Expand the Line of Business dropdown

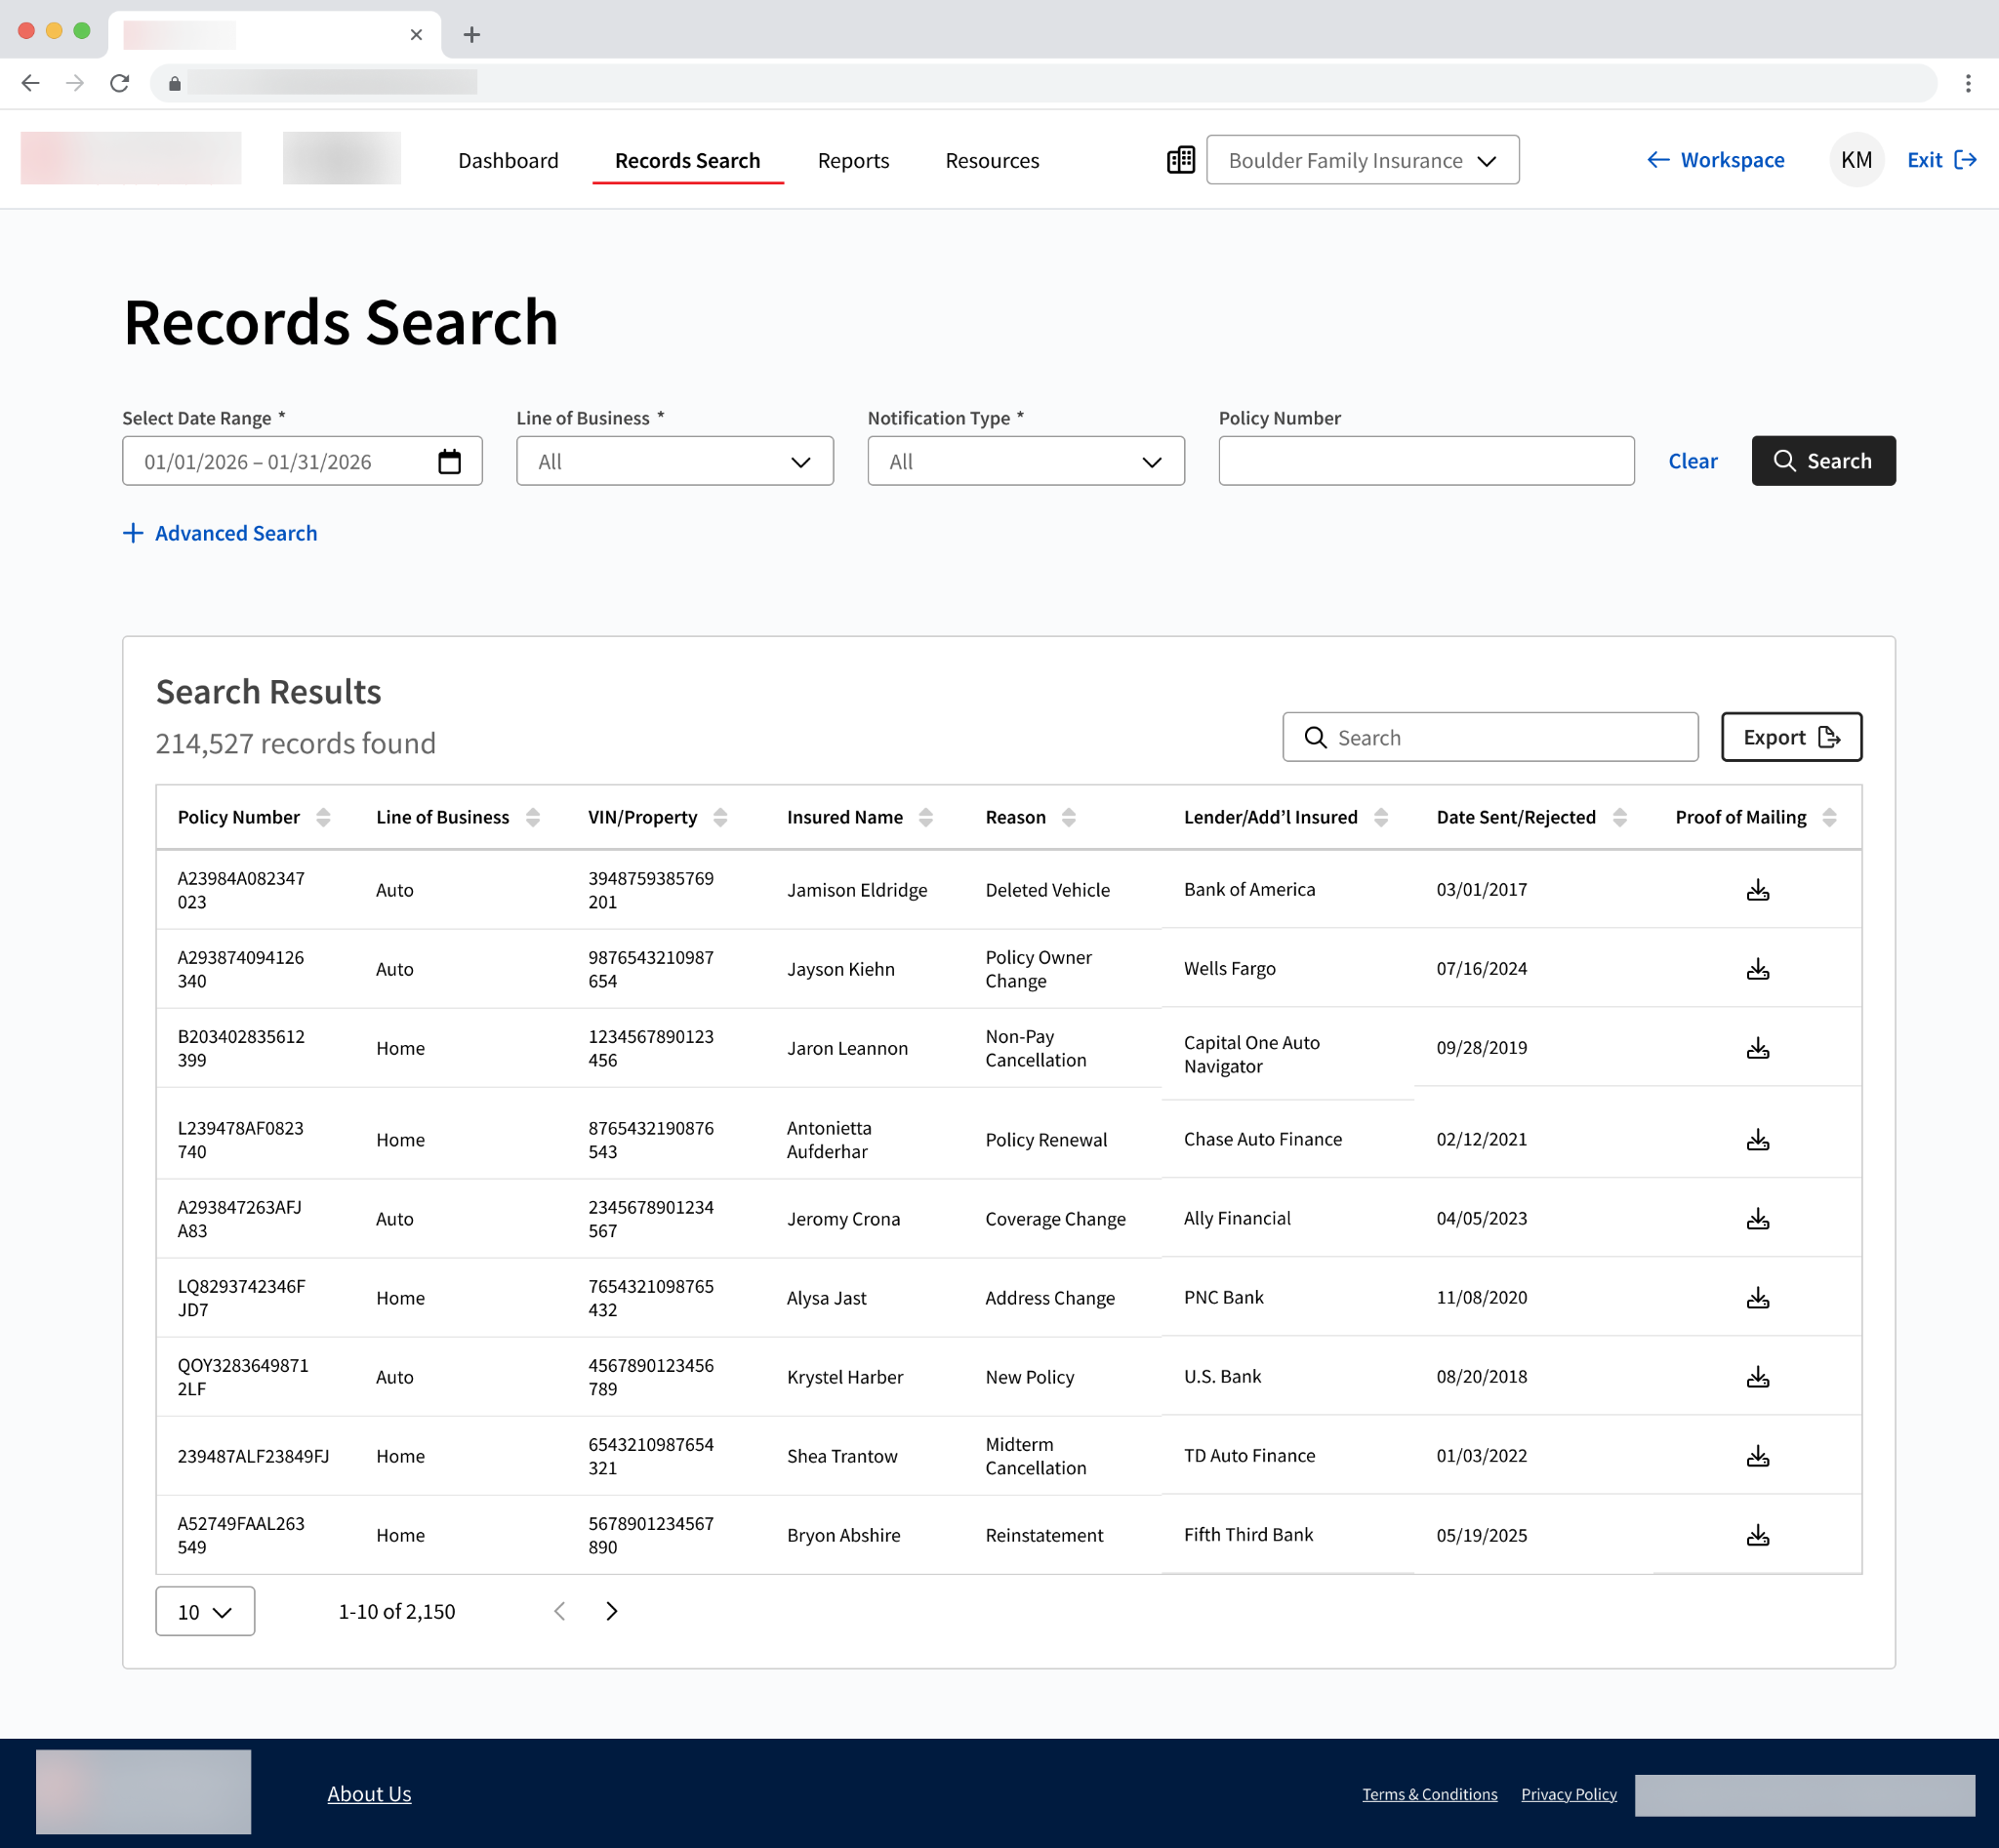point(675,461)
